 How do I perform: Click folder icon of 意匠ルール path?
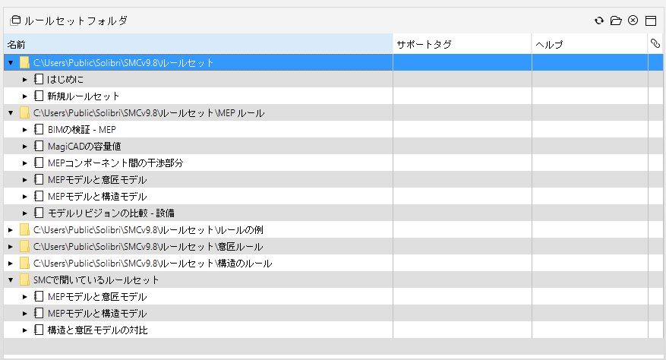pos(24,247)
